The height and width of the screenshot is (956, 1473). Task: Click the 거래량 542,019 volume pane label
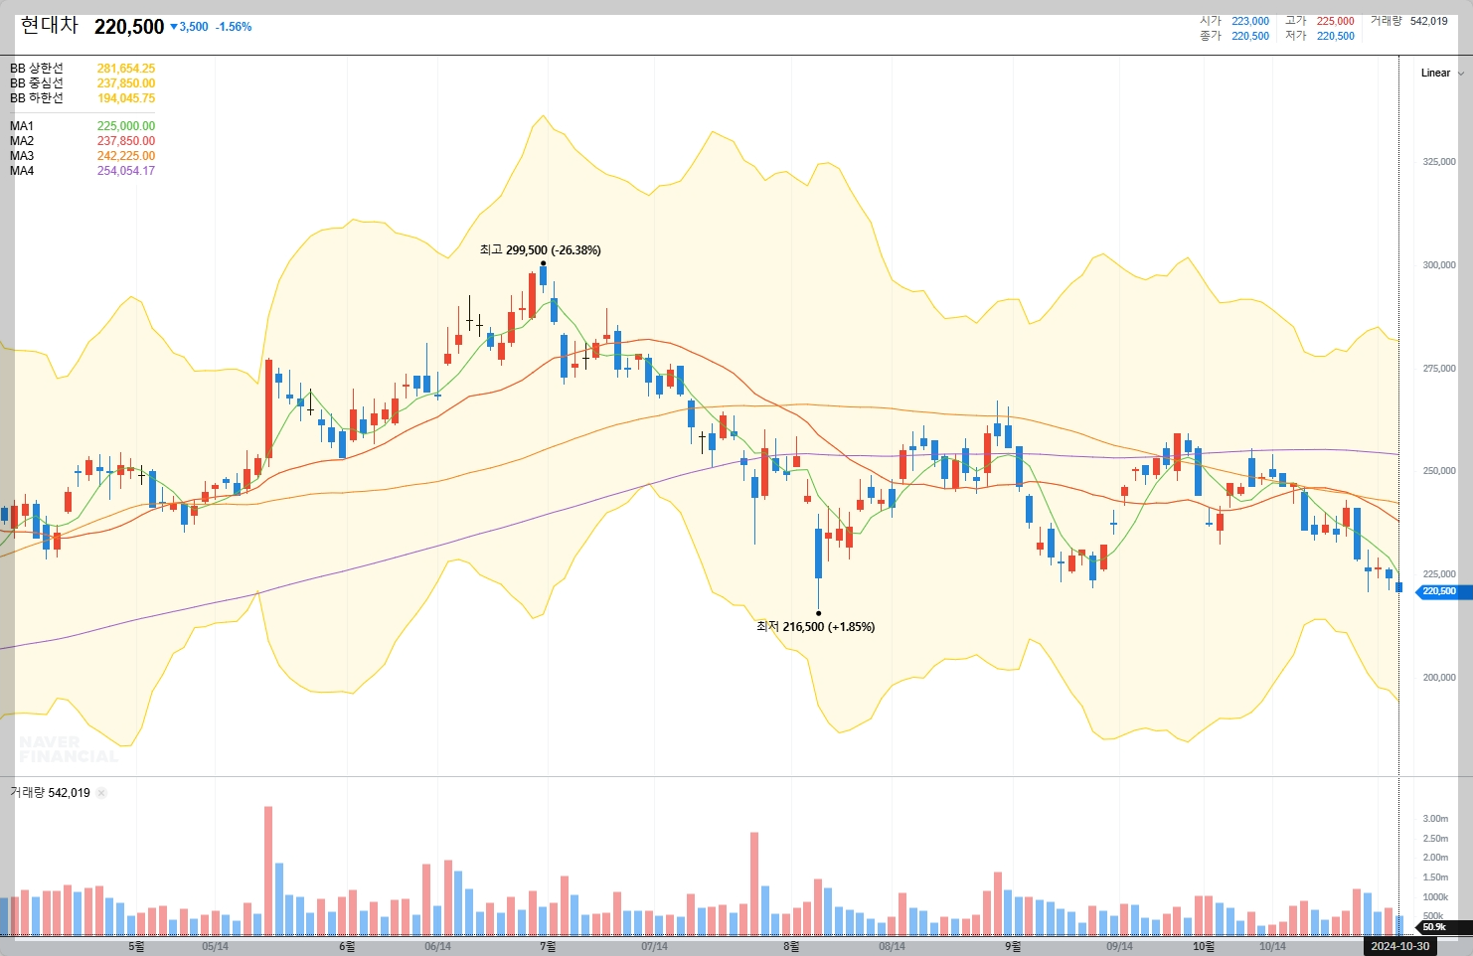pyautogui.click(x=50, y=793)
